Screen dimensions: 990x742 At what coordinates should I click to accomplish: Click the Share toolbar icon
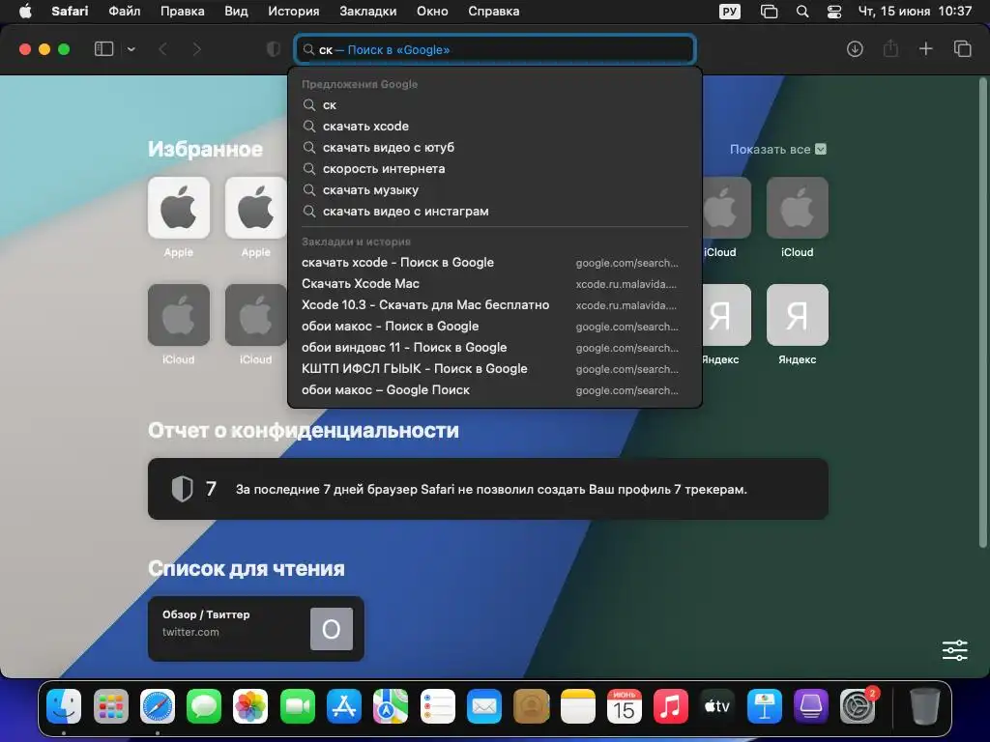pos(890,48)
